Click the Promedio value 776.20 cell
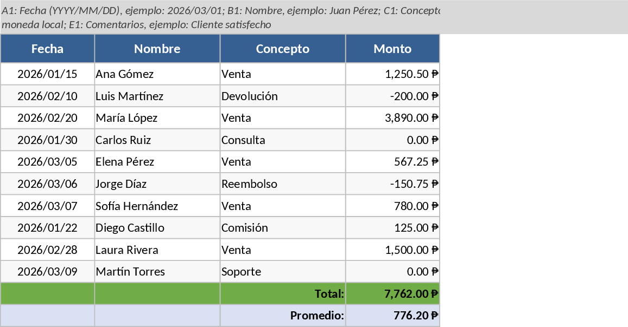Screen dimensions: 628x327 coord(392,316)
